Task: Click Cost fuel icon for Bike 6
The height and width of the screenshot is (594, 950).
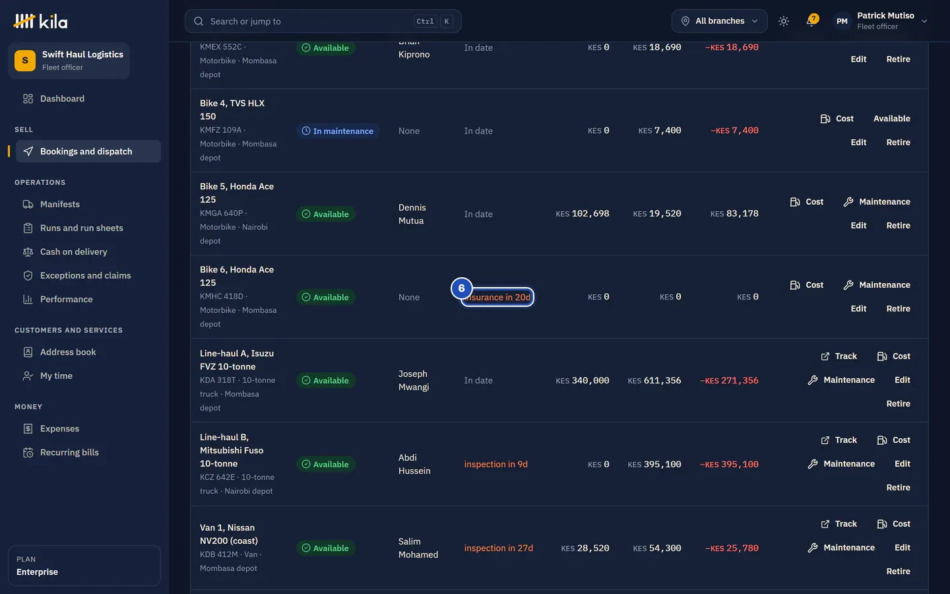Action: [x=795, y=285]
